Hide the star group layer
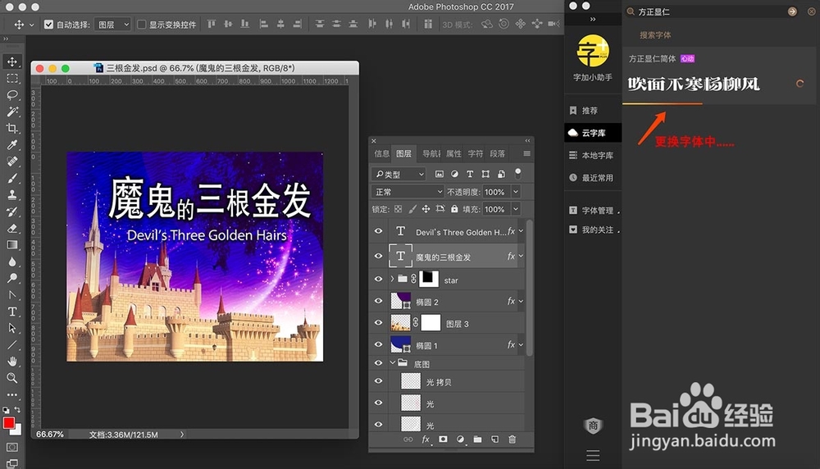The image size is (820, 469). (378, 280)
